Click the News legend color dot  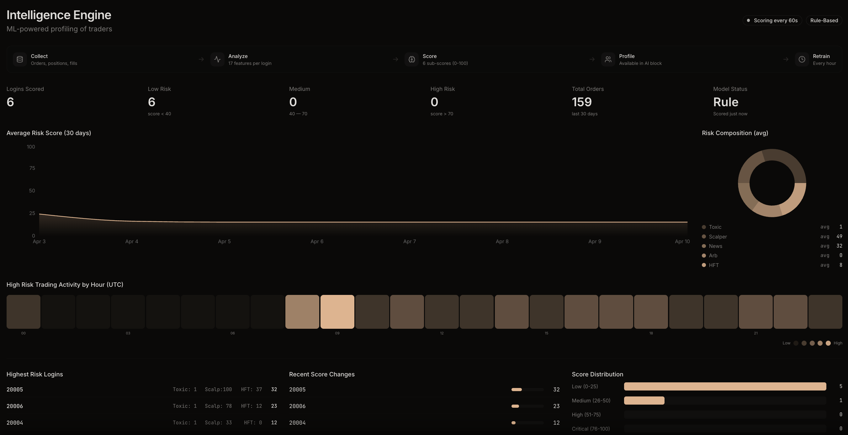703,246
